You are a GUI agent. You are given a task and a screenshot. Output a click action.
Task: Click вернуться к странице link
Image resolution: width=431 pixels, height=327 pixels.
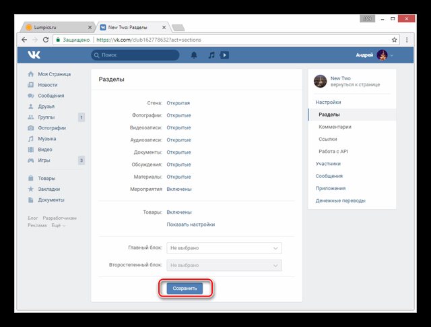click(355, 85)
